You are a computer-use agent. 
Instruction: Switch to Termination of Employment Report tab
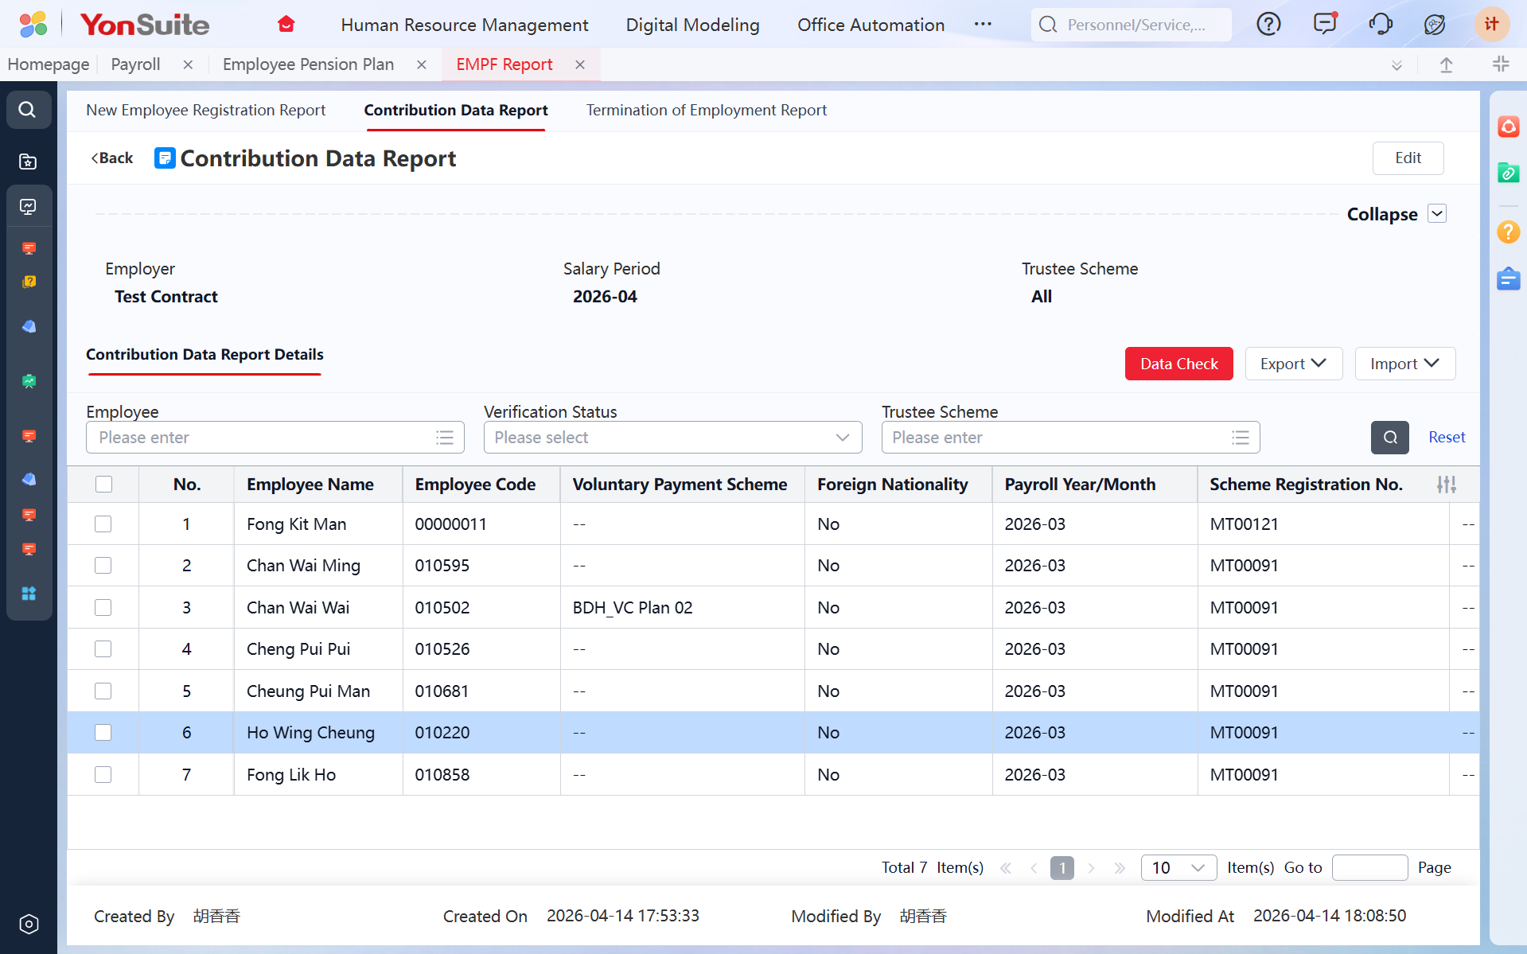click(x=706, y=111)
